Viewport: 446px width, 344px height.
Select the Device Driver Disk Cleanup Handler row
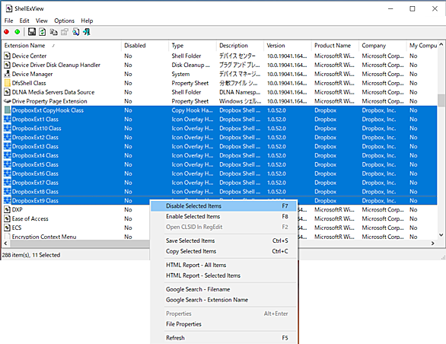point(220,65)
